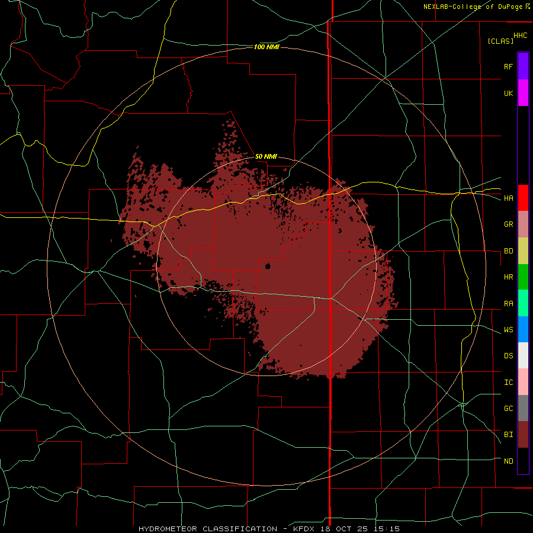Click the WS blue legend swatch
The width and height of the screenshot is (533, 533).
[523, 329]
